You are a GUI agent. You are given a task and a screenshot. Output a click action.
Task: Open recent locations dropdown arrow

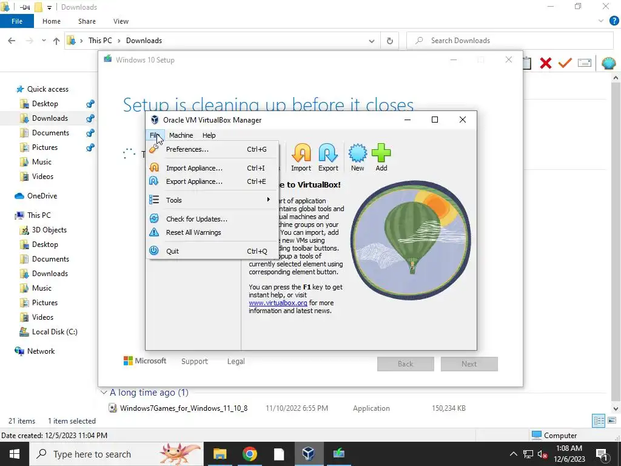(44, 41)
